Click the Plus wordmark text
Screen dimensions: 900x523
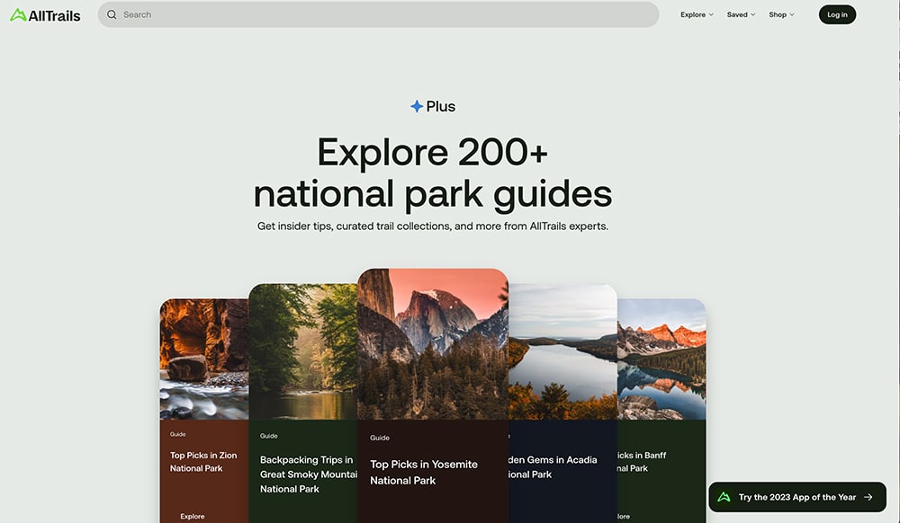[441, 107]
